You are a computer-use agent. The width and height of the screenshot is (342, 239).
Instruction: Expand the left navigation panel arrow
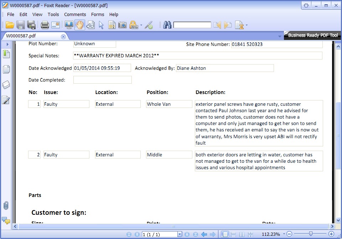click(7, 44)
